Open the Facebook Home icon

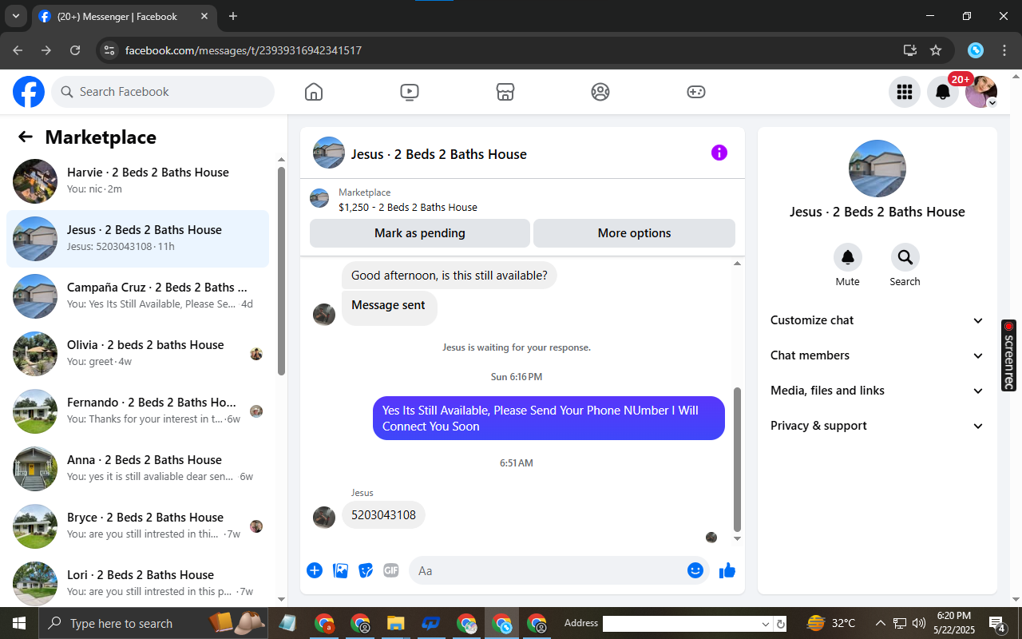314,92
